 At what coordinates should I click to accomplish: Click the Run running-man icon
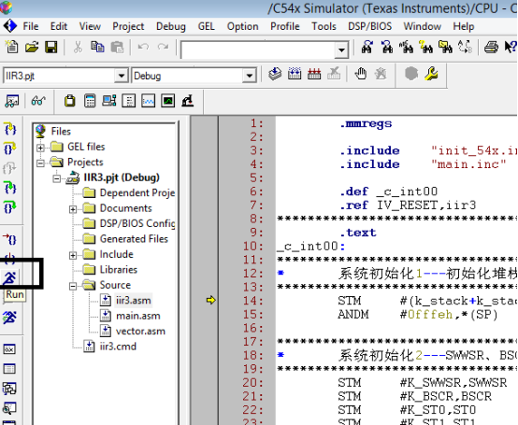coord(10,277)
